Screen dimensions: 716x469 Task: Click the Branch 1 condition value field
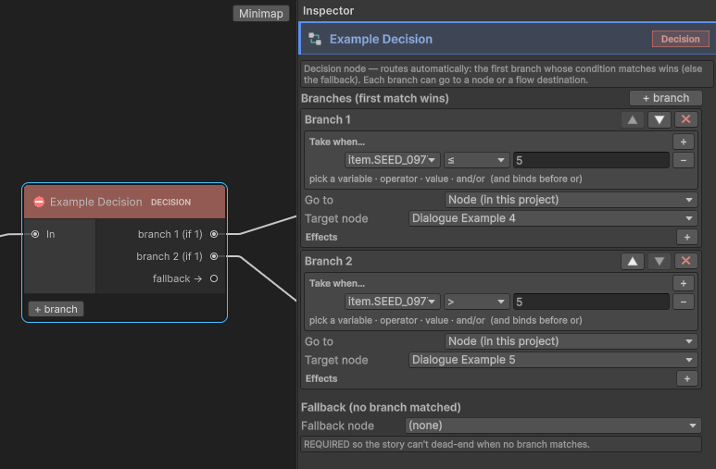click(x=591, y=160)
